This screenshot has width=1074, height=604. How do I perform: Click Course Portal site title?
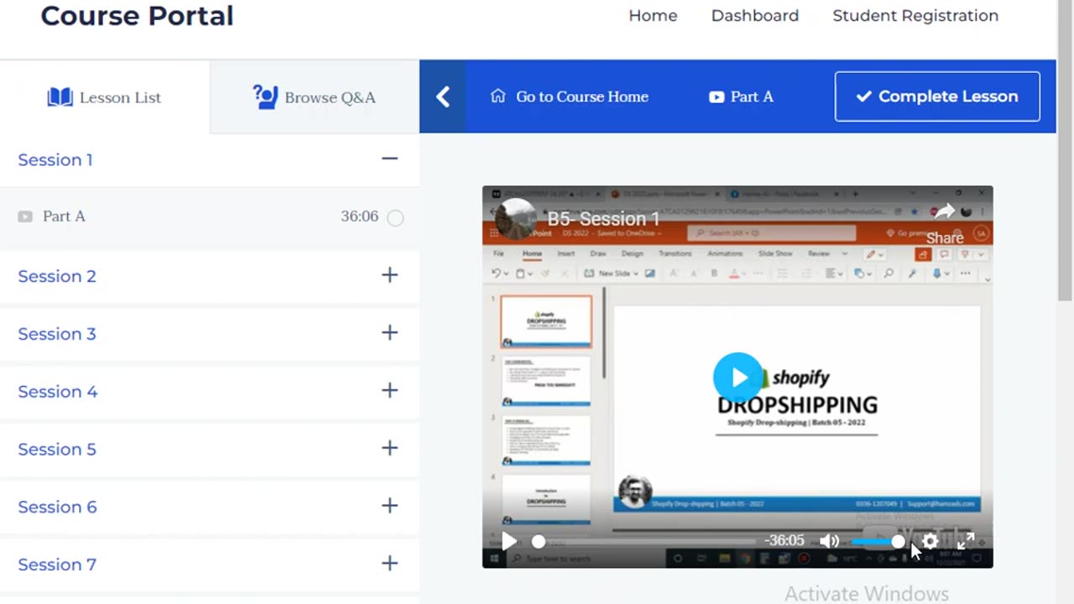click(137, 15)
